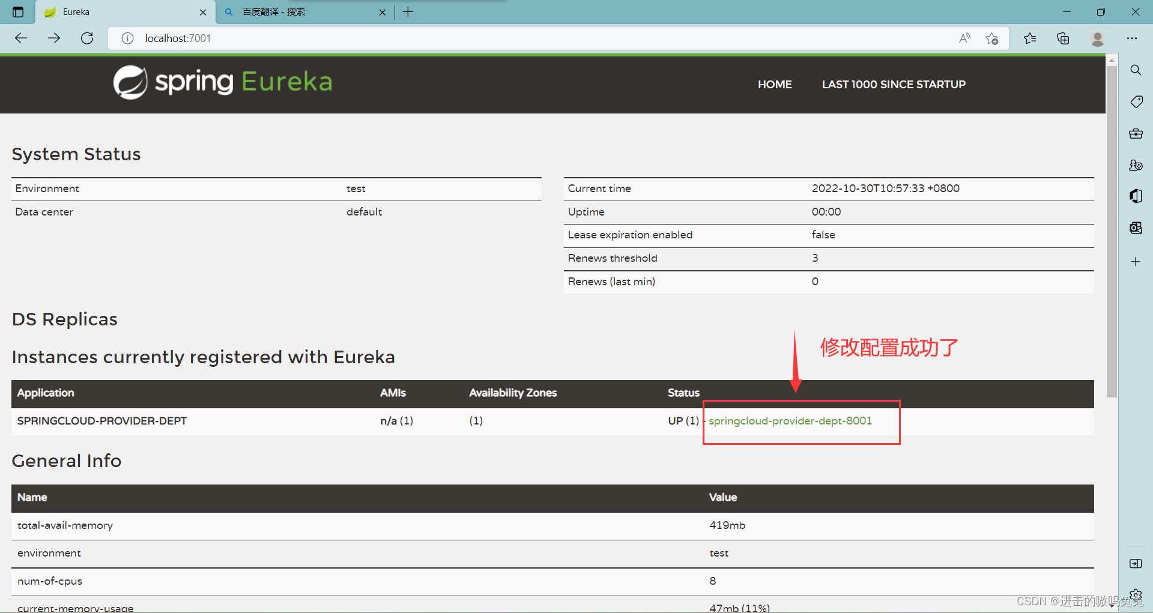Click the Application column header
The width and height of the screenshot is (1153, 613).
pyautogui.click(x=46, y=393)
